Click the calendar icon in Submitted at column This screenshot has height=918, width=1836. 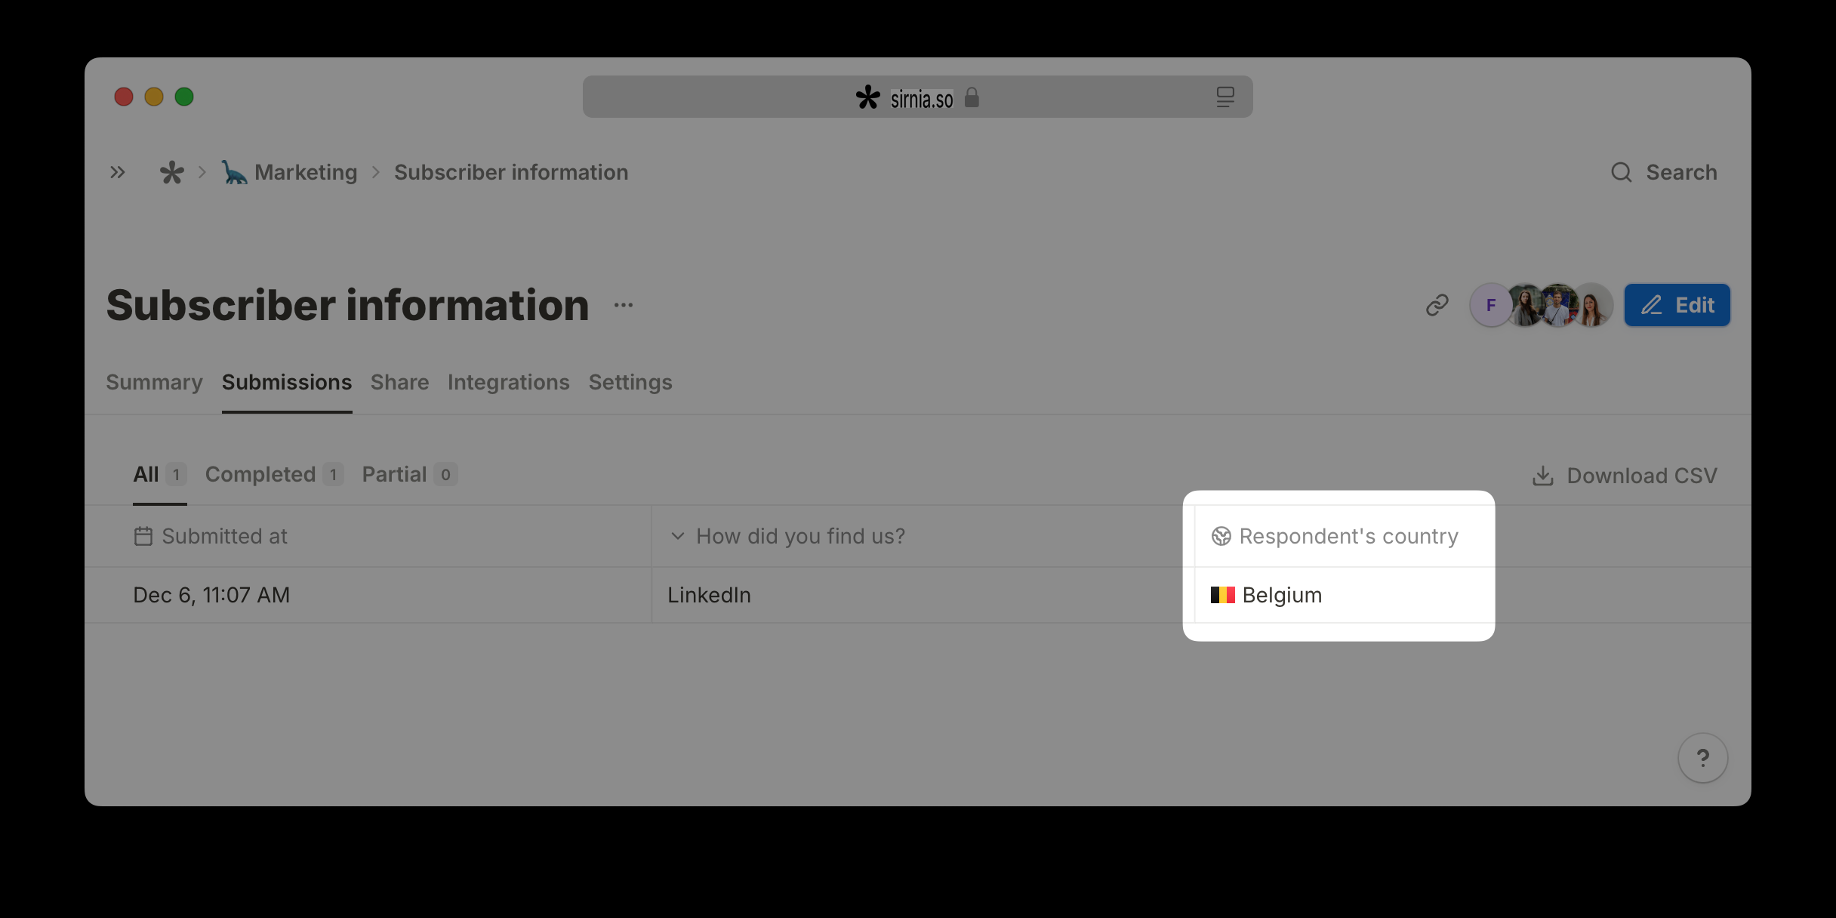tap(143, 536)
